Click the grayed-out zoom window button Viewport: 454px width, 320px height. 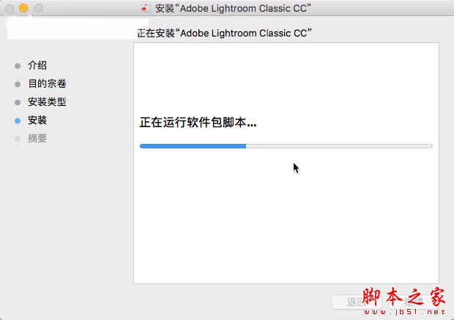click(39, 8)
